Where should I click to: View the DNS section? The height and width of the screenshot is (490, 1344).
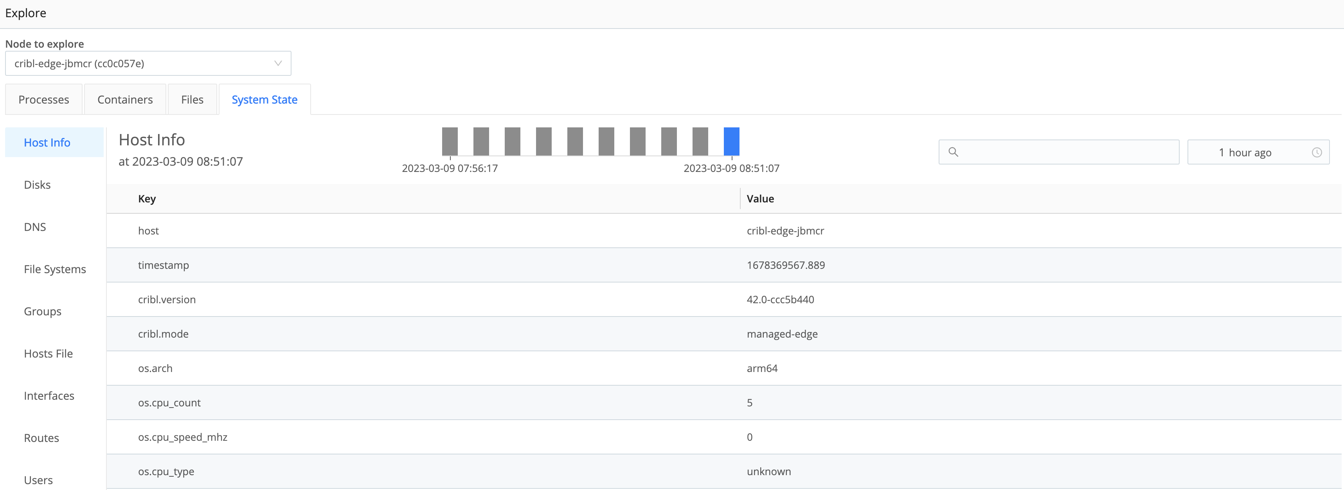[x=35, y=227]
